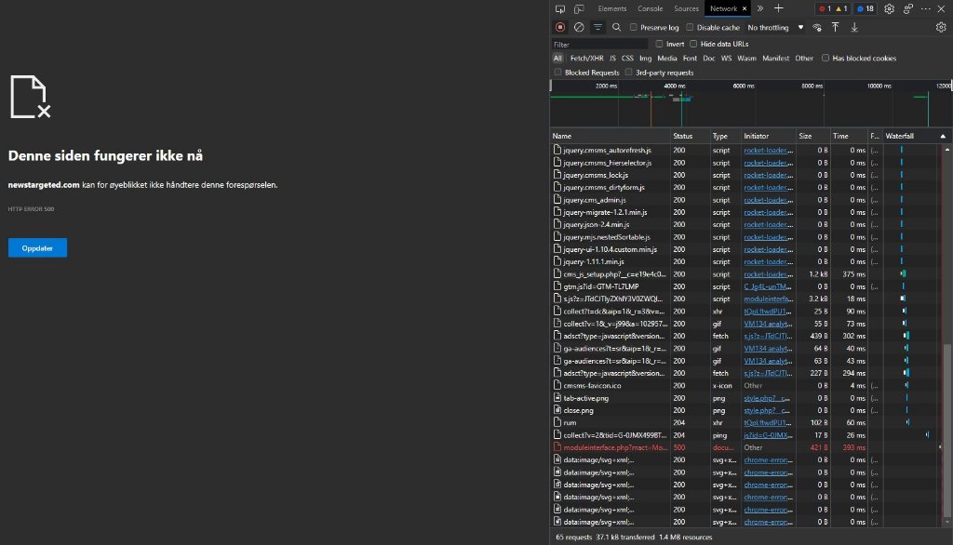
Task: Filter requests by Fetch/XHR type
Action: tap(586, 58)
